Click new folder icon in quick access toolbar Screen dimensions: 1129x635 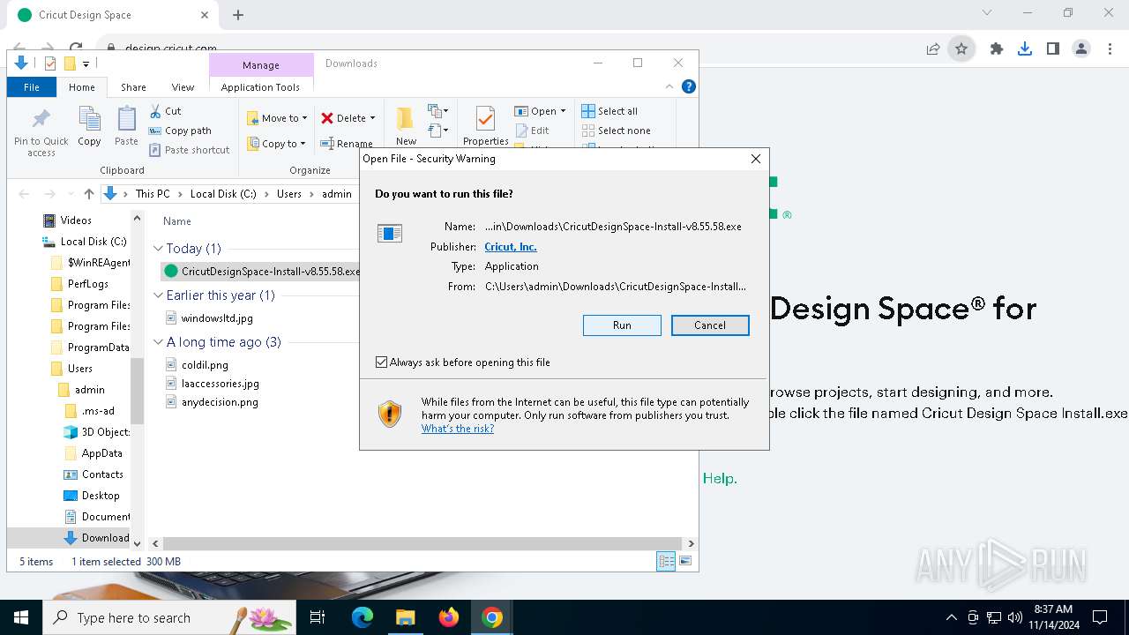coord(70,63)
